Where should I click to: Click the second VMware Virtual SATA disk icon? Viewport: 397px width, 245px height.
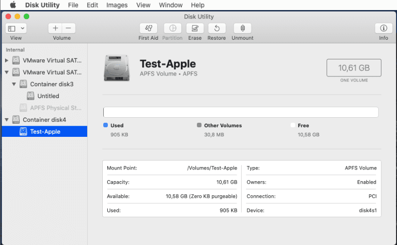tap(16, 72)
